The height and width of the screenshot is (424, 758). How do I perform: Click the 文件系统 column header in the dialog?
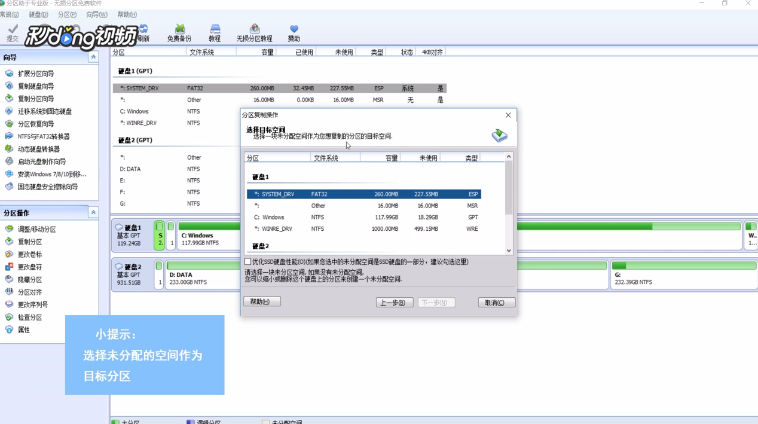click(x=335, y=158)
